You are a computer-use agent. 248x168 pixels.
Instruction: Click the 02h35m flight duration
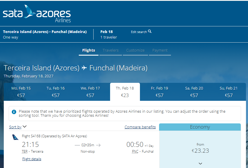(x=87, y=145)
